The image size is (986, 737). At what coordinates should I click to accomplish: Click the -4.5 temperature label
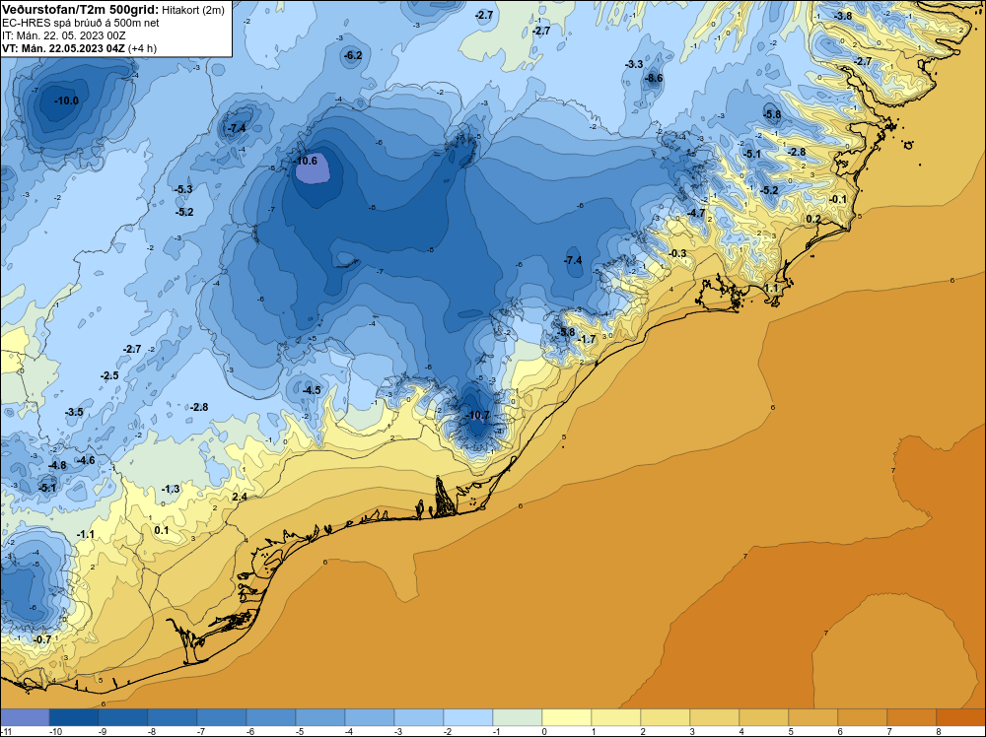tap(312, 390)
